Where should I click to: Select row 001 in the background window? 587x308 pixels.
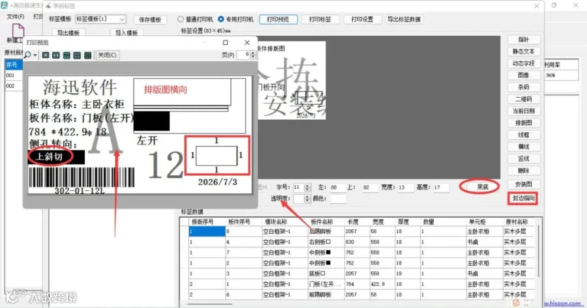coord(14,75)
